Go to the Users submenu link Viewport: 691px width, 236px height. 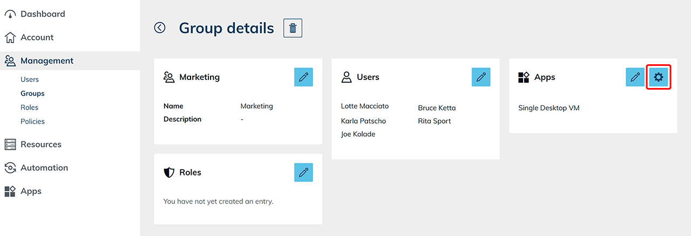[30, 79]
